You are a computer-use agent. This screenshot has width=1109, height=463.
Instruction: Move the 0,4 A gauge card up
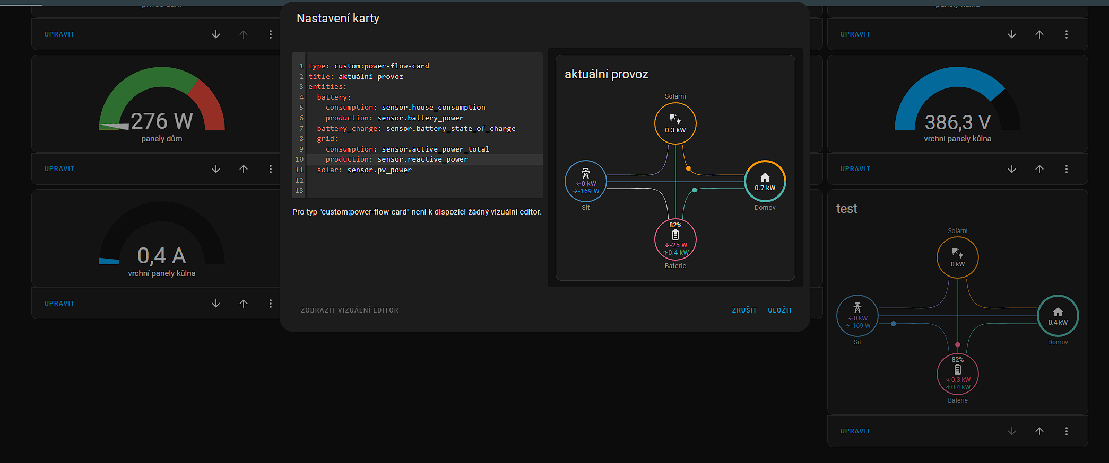point(244,304)
